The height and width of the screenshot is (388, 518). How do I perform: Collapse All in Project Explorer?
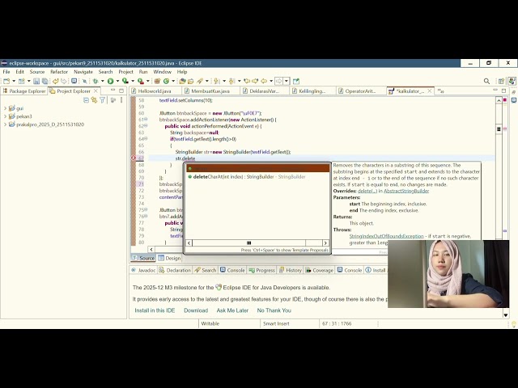point(86,100)
